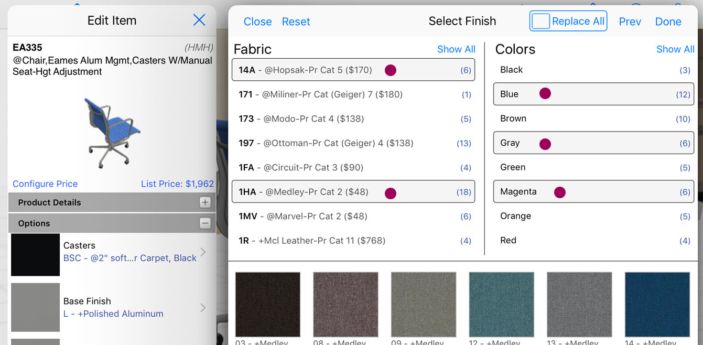The height and width of the screenshot is (345, 703).
Task: Select fabric 1R Mcl Leather-Pr Cat 11
Action: pyautogui.click(x=353, y=241)
